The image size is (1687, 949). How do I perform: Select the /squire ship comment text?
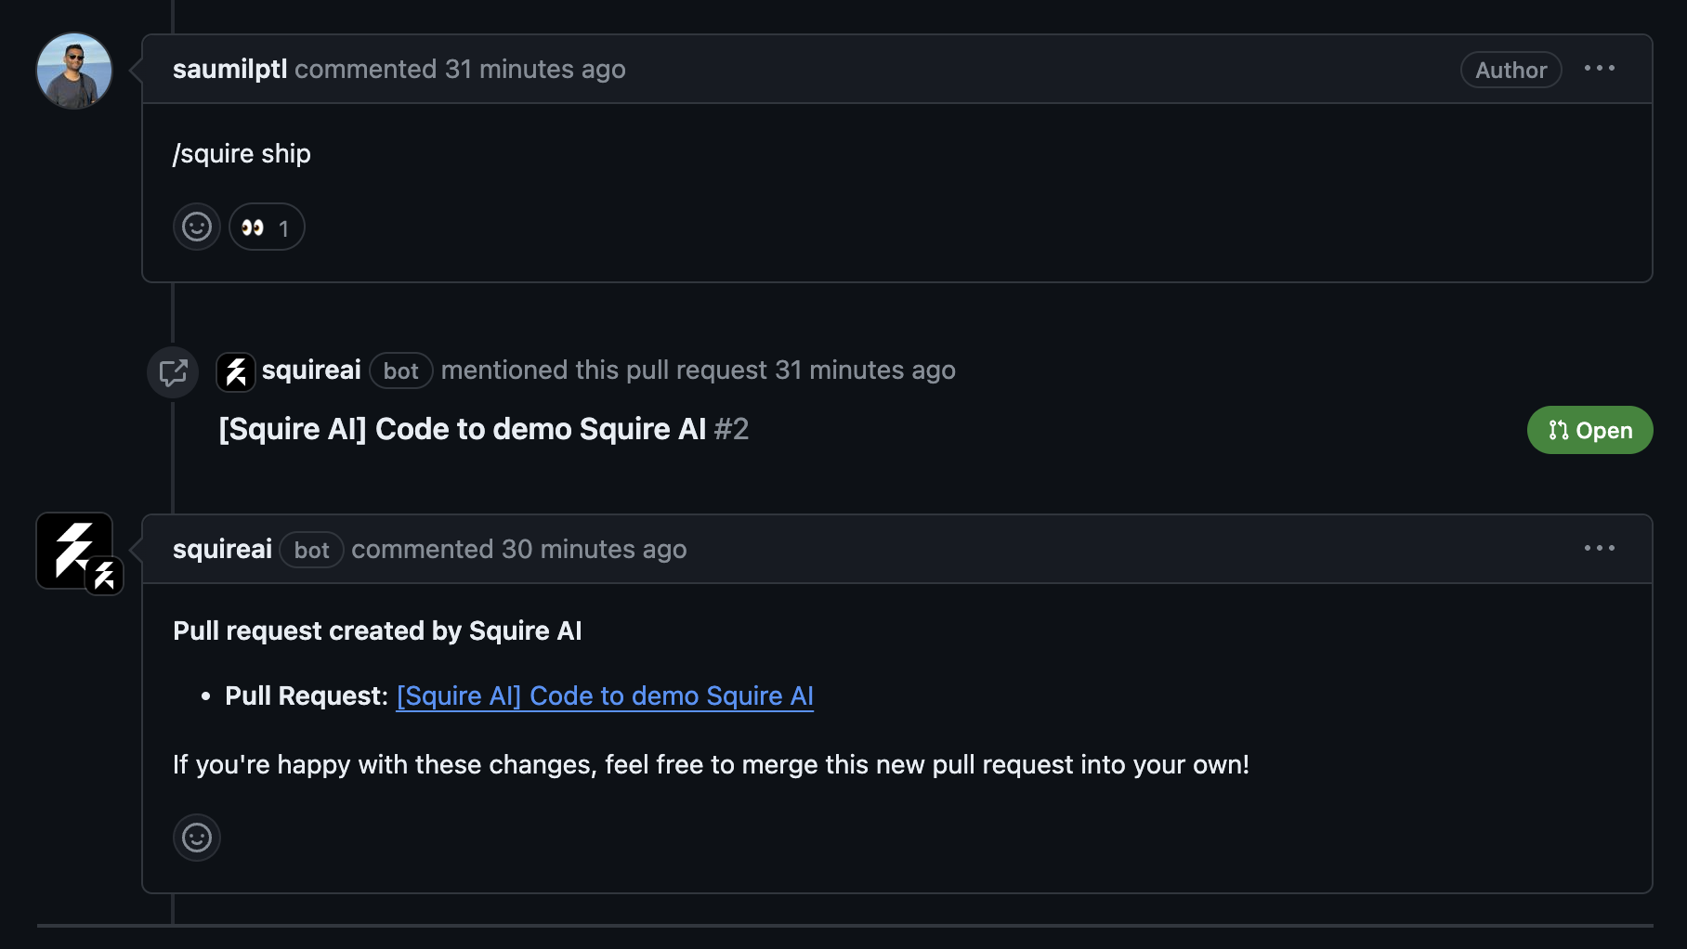click(x=242, y=153)
